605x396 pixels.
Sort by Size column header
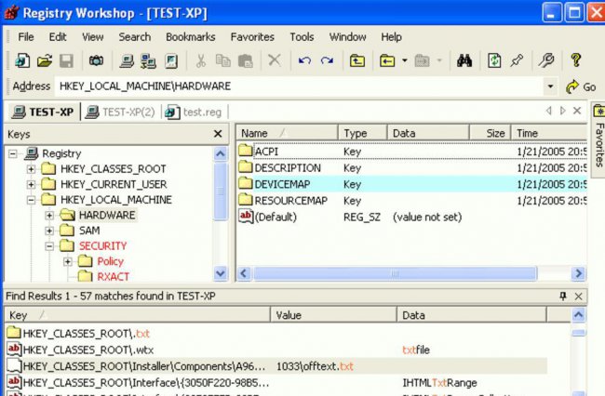490,133
